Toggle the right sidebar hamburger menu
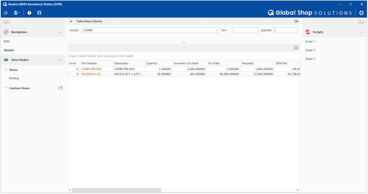This screenshot has height=194, width=368. [x=361, y=22]
